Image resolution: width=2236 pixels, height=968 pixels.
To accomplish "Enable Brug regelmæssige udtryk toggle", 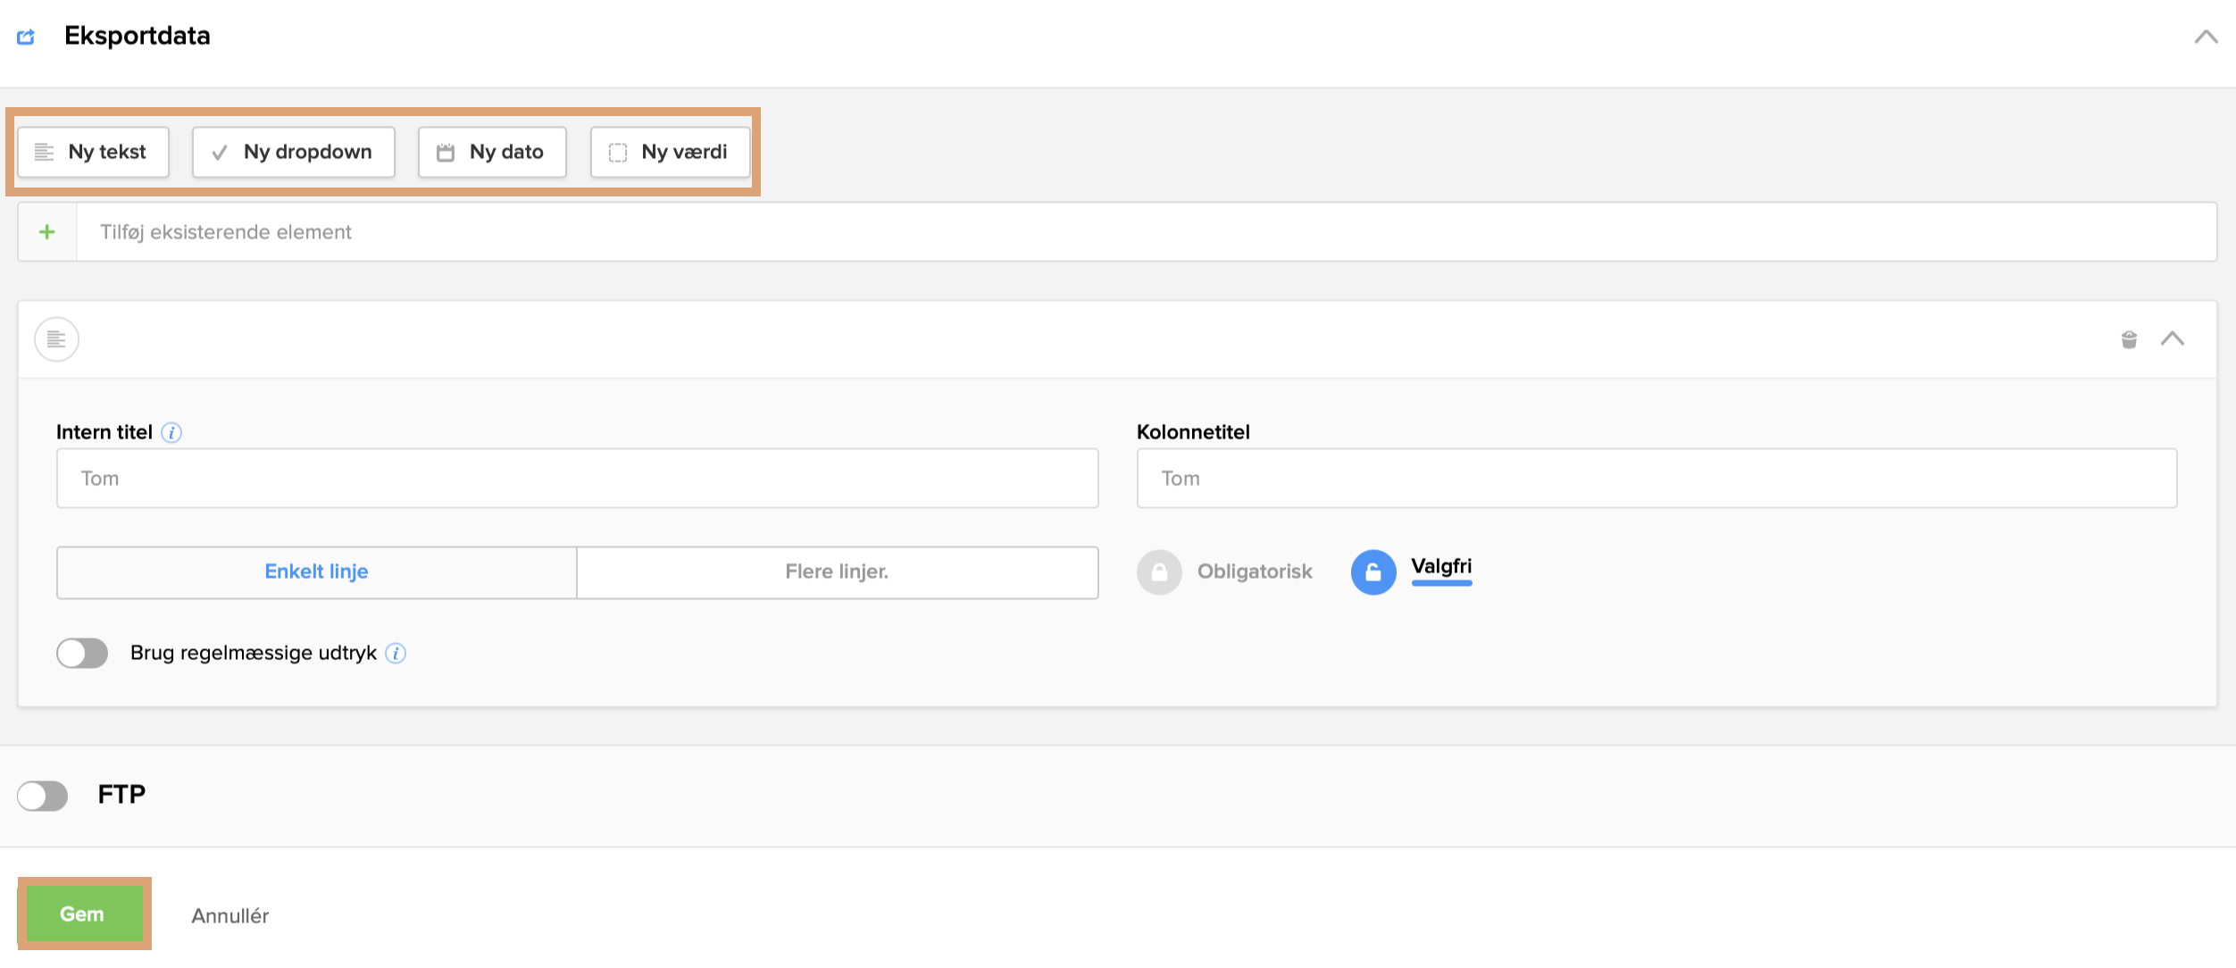I will click(x=82, y=654).
